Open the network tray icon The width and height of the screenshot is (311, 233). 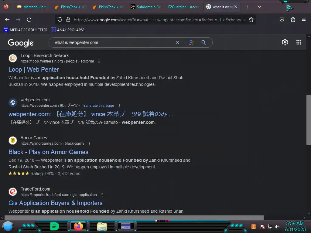270,226
